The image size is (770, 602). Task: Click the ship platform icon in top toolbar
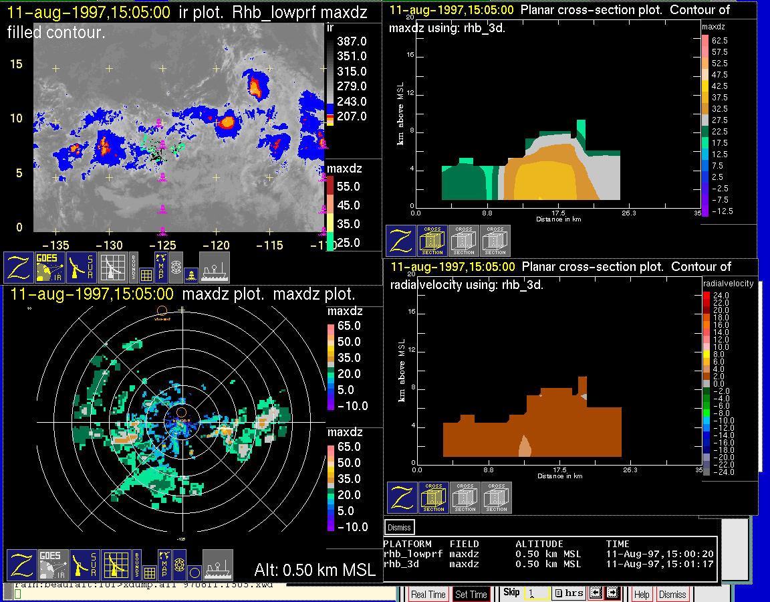click(215, 268)
